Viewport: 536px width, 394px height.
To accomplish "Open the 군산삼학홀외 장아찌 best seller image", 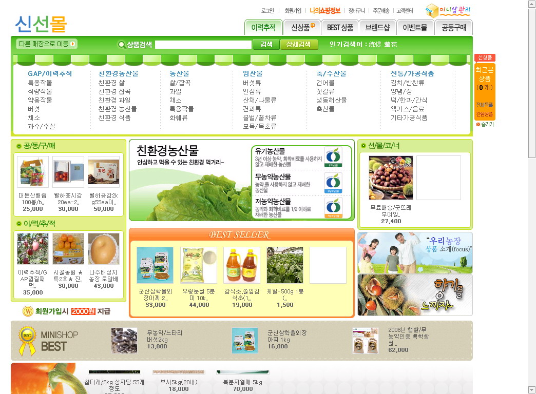I will (155, 265).
